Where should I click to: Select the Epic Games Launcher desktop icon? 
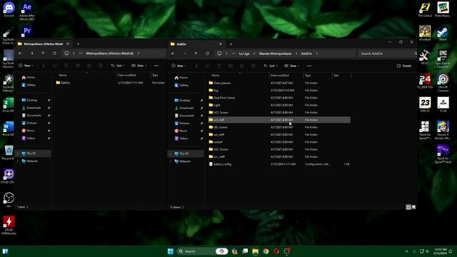point(443,59)
